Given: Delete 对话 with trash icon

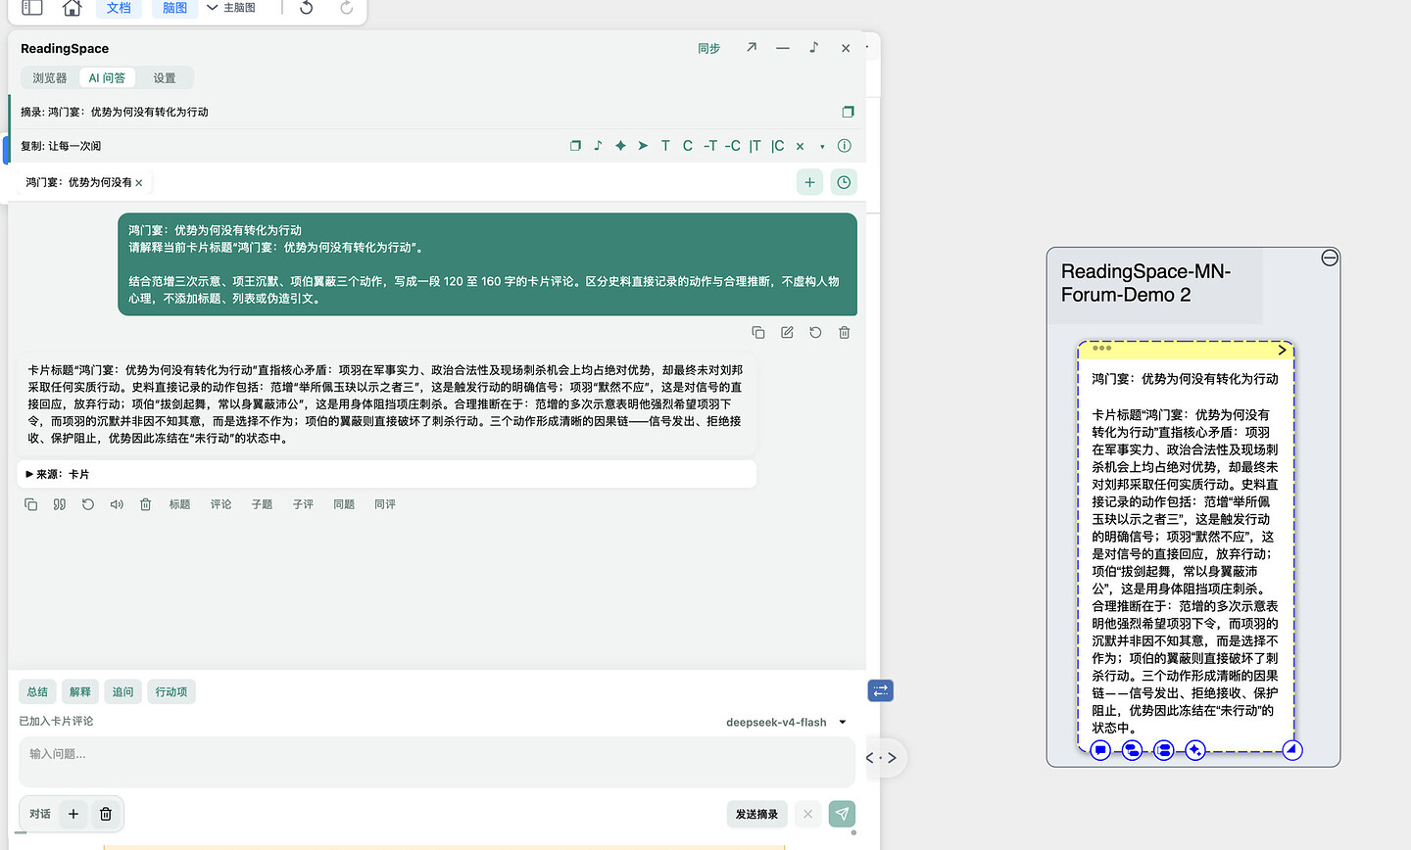Looking at the screenshot, I should coord(106,814).
